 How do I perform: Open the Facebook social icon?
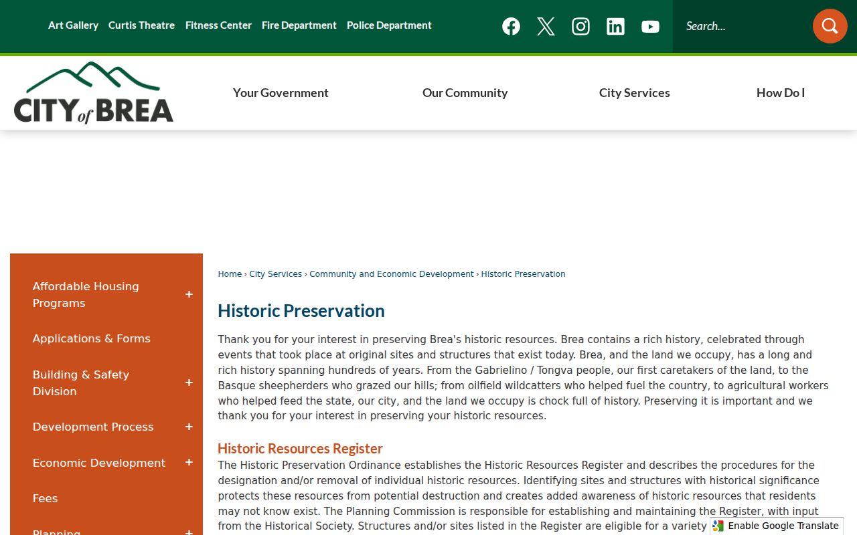coord(511,26)
